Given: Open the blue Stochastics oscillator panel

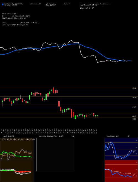Looking at the screenshot, I should pos(121,149).
